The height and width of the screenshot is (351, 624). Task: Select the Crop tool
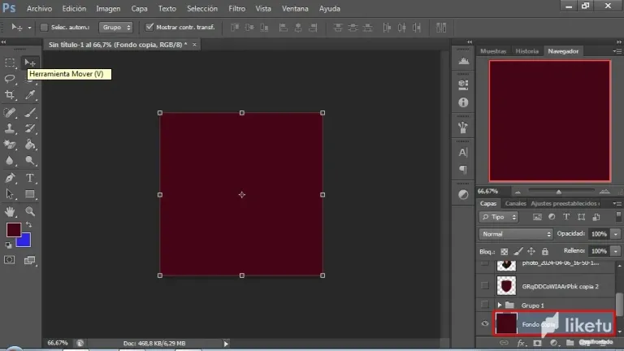click(x=10, y=95)
